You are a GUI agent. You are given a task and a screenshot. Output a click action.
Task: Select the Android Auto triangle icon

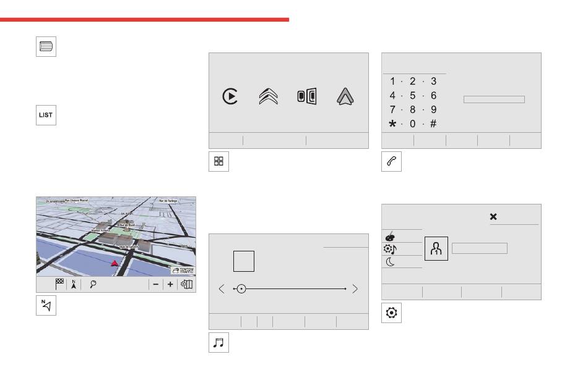click(x=345, y=96)
